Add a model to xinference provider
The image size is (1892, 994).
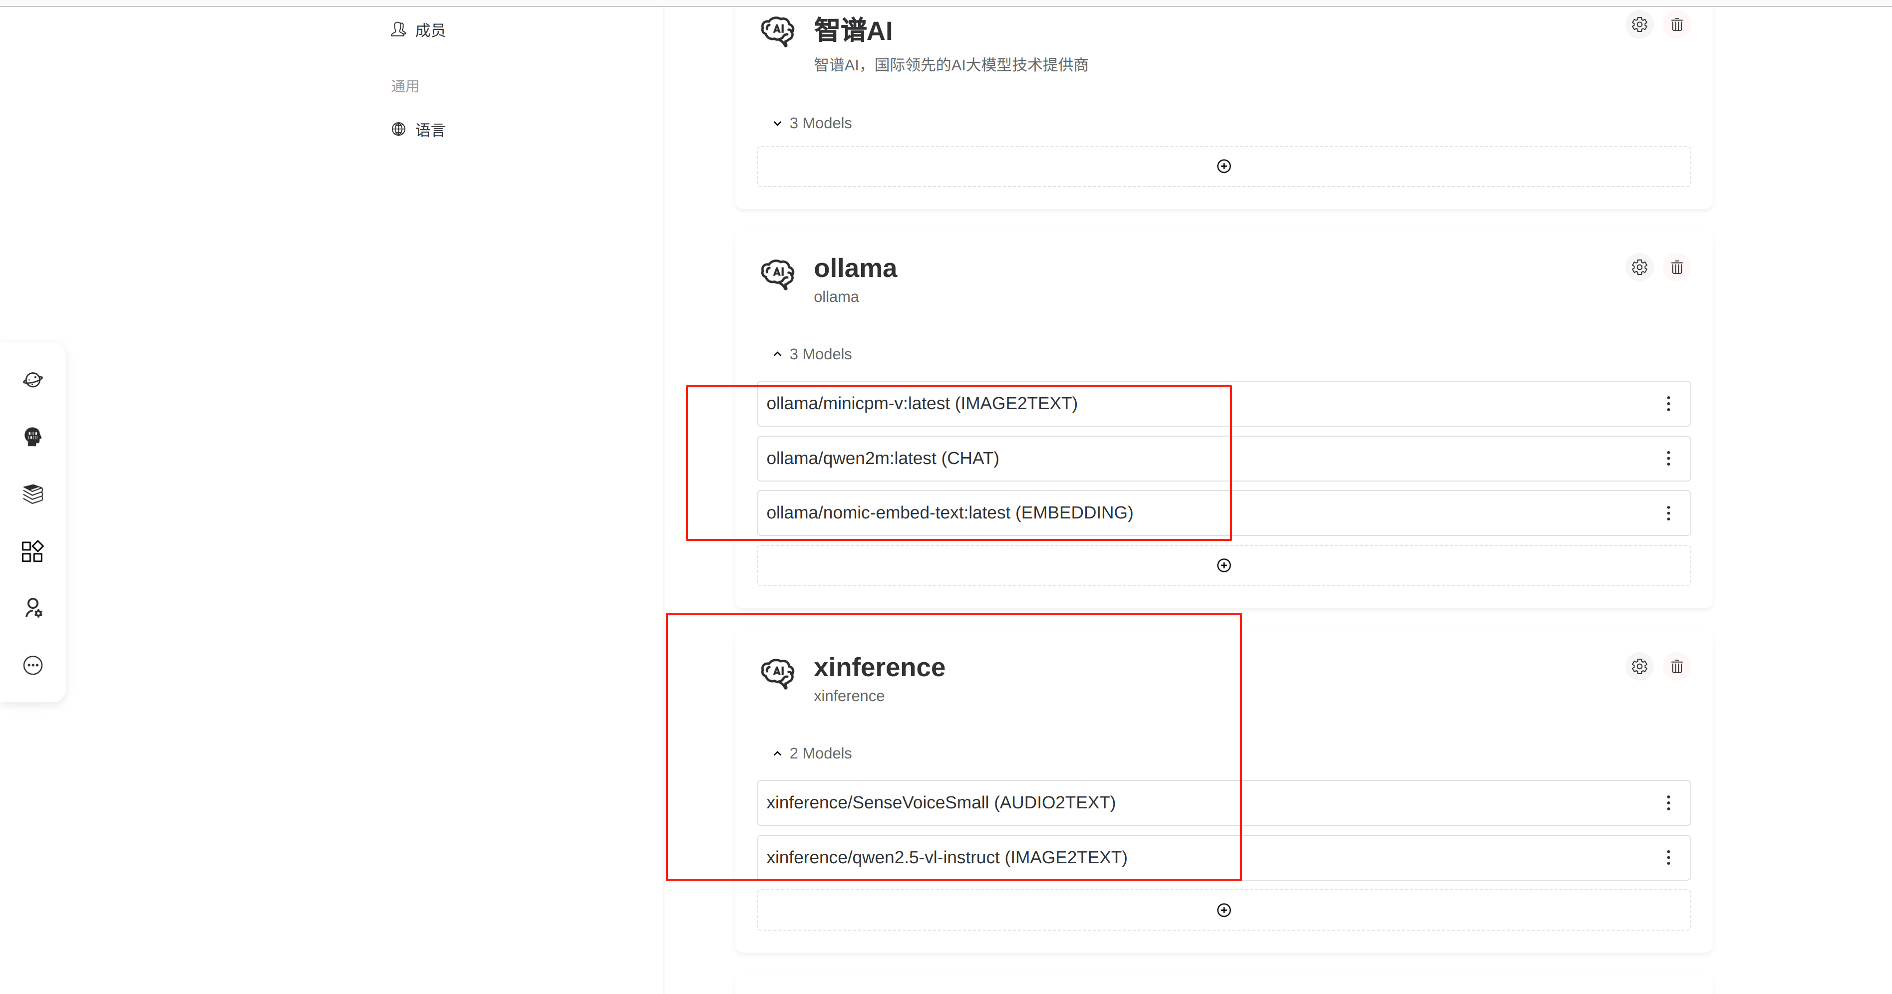[x=1224, y=910]
